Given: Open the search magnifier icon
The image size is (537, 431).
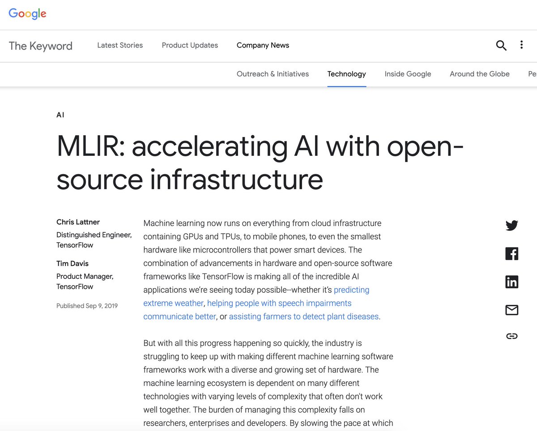Looking at the screenshot, I should [501, 45].
